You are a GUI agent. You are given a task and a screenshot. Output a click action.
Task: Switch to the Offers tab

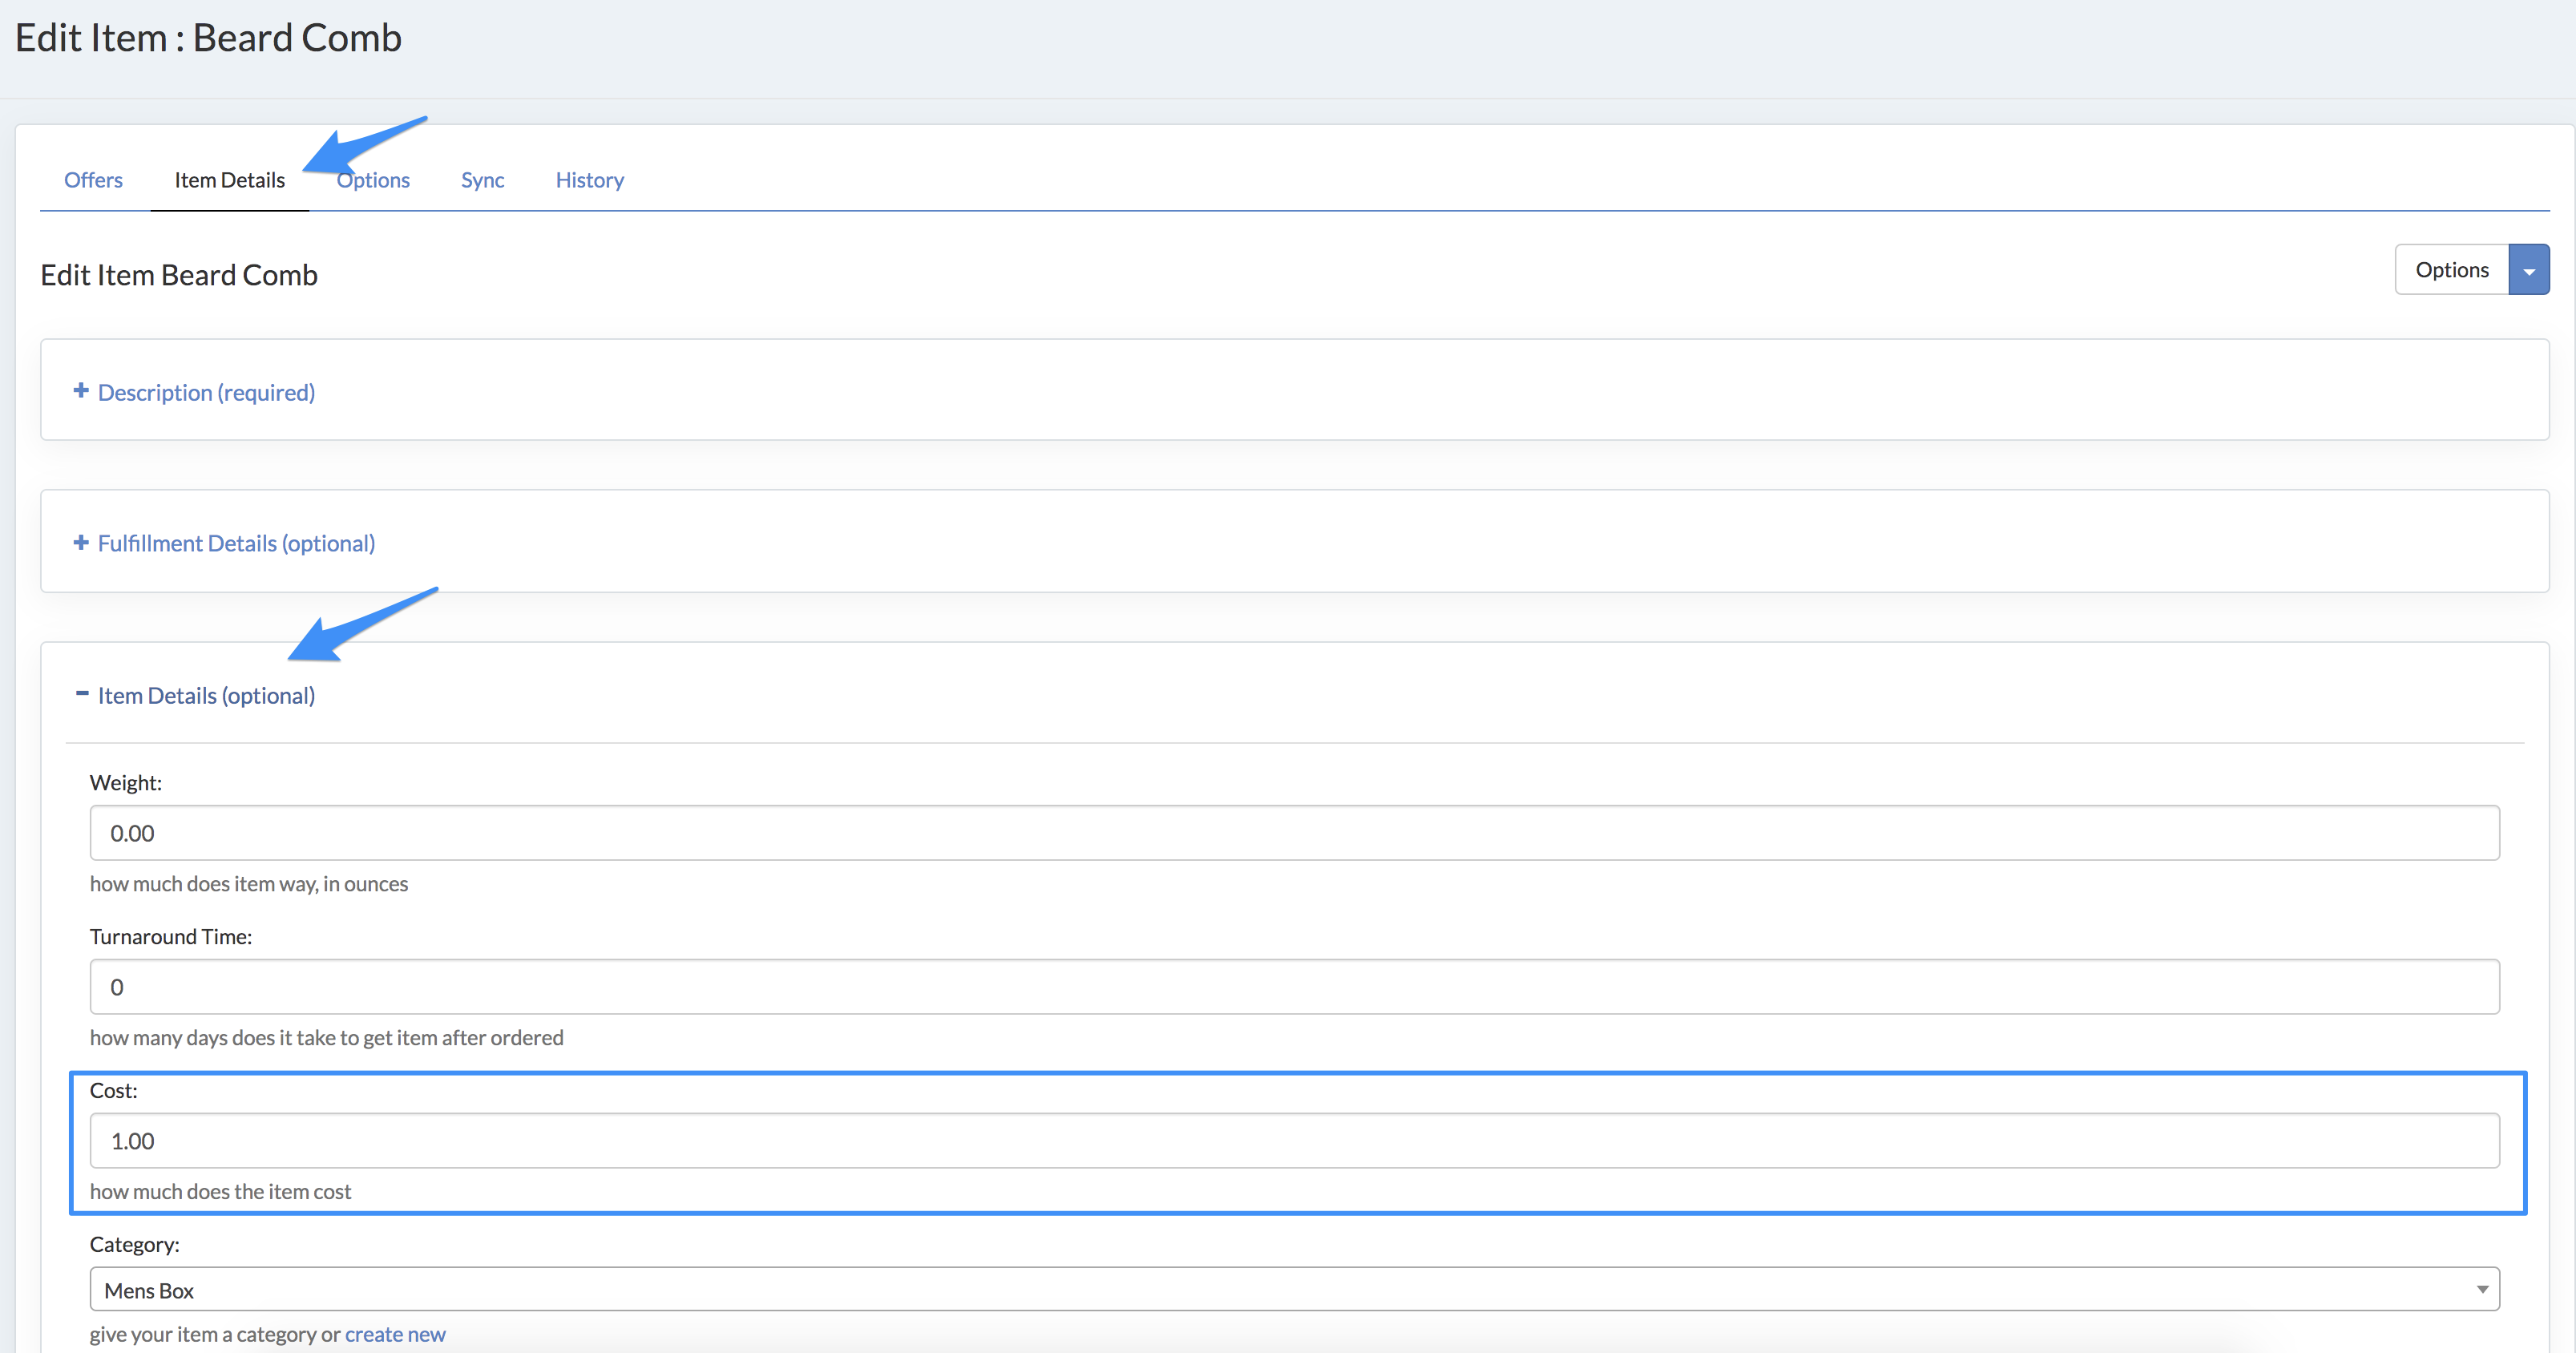coord(93,180)
